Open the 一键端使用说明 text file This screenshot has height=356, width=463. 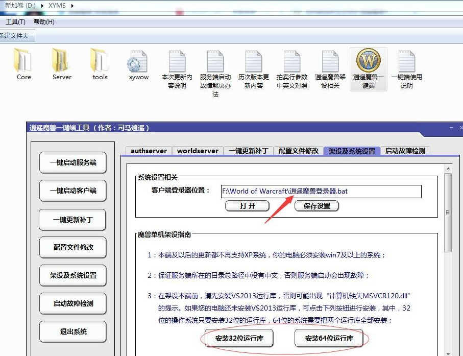(x=406, y=63)
